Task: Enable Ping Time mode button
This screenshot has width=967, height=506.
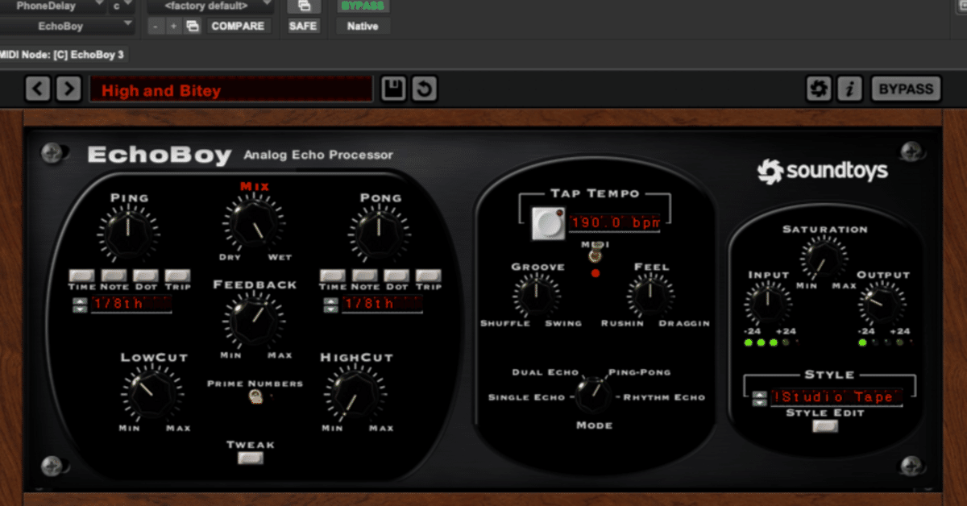Action: click(82, 276)
